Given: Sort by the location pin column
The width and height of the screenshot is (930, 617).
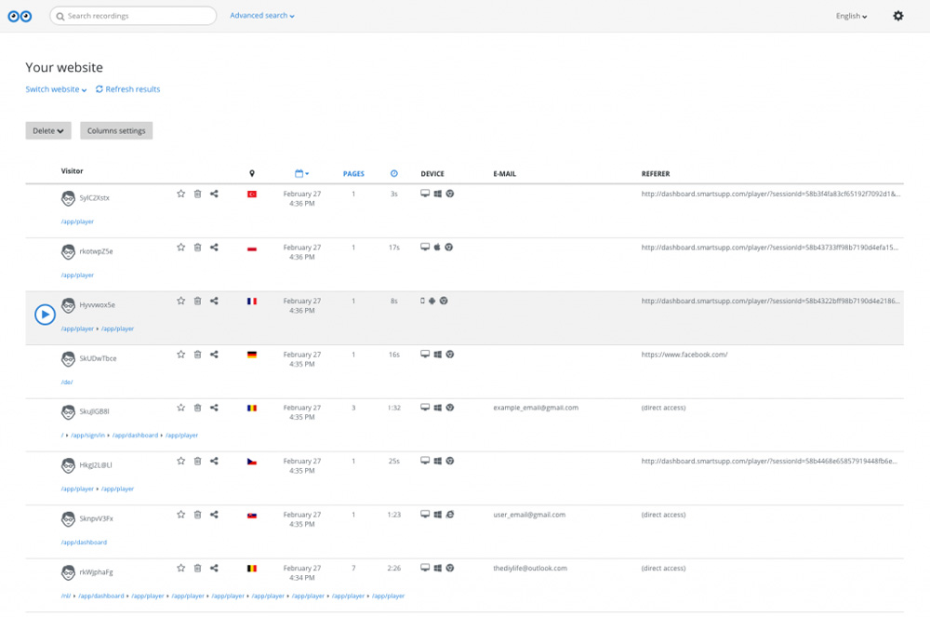Looking at the screenshot, I should (251, 174).
